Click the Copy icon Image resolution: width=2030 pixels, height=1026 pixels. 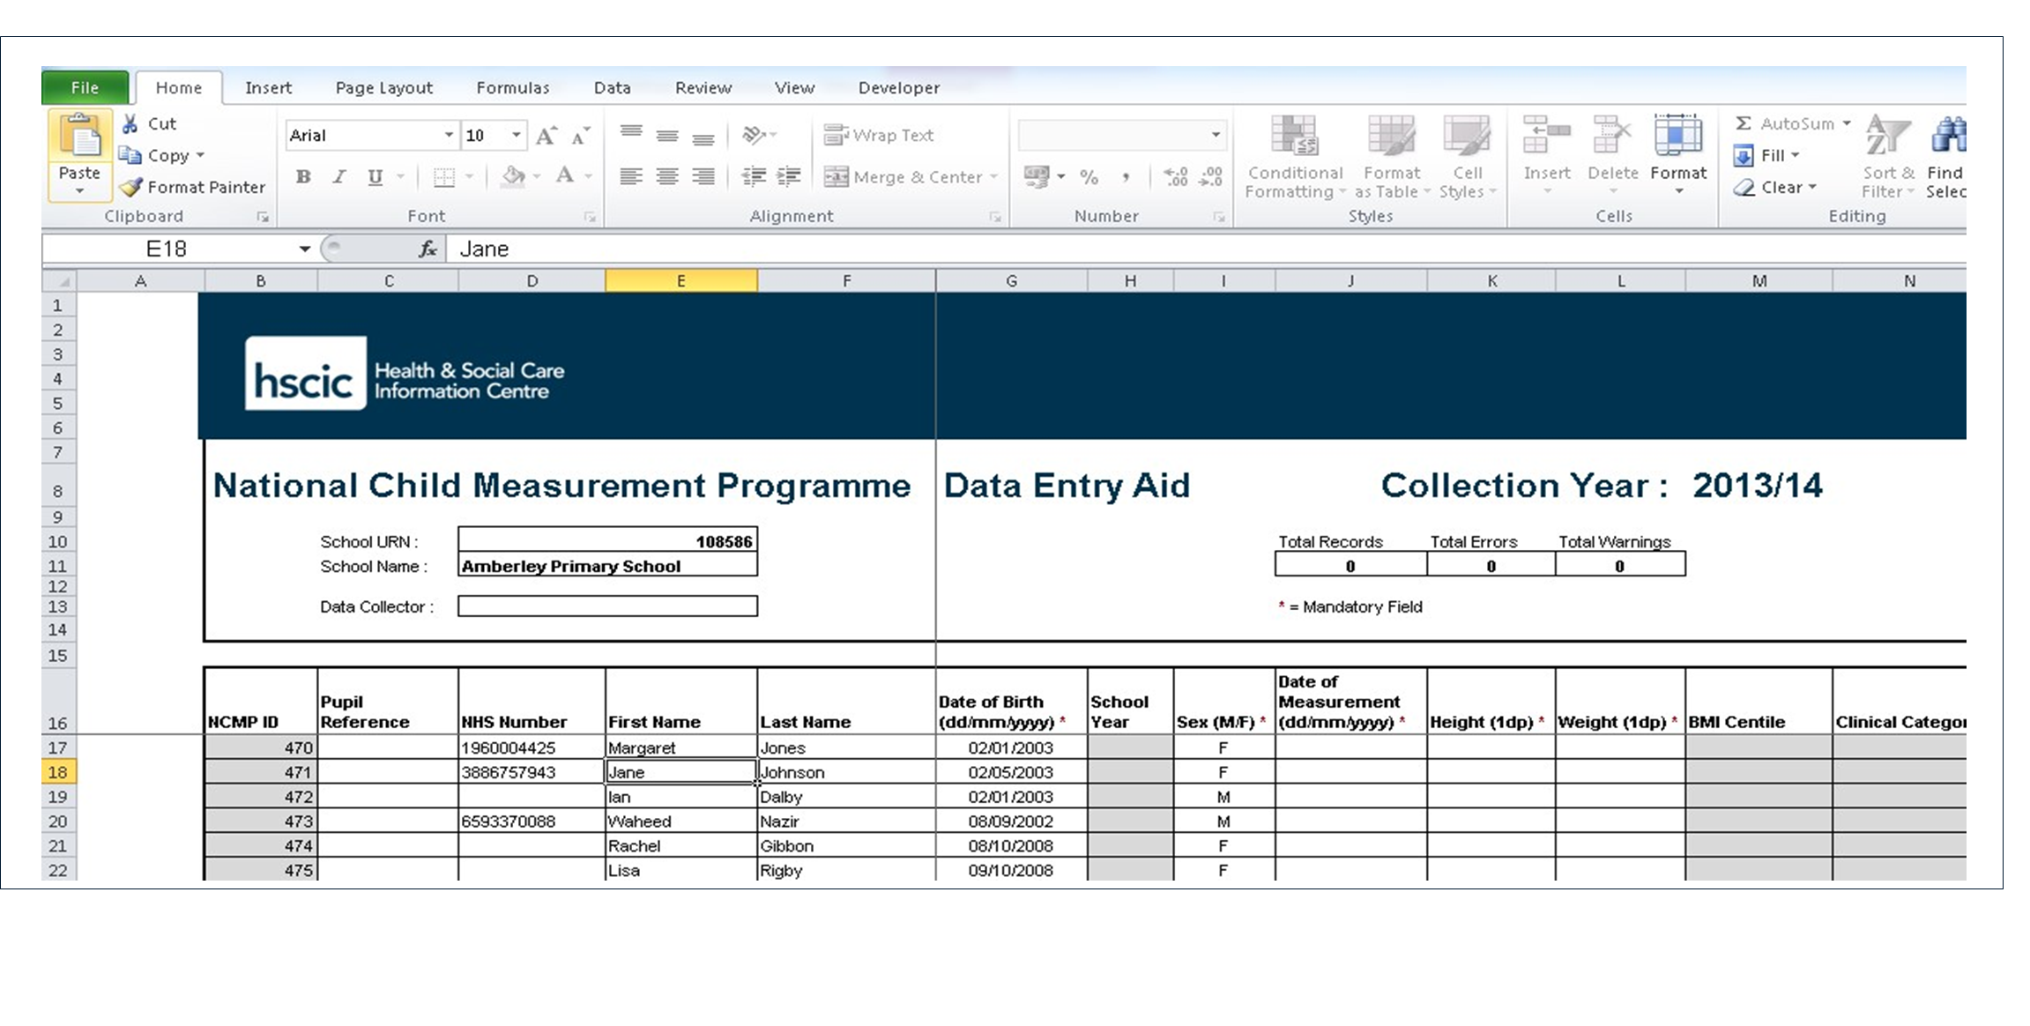(130, 155)
